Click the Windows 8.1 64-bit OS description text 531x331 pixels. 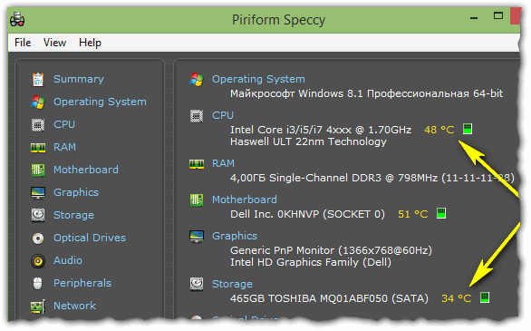click(366, 93)
